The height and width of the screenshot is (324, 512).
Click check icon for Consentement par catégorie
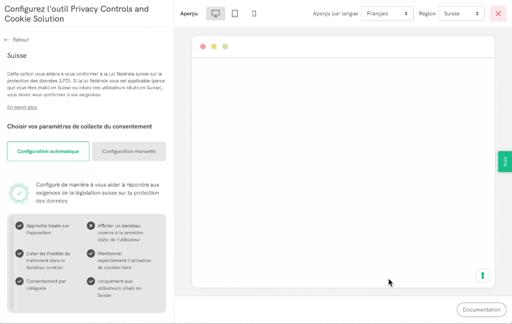pos(19,281)
